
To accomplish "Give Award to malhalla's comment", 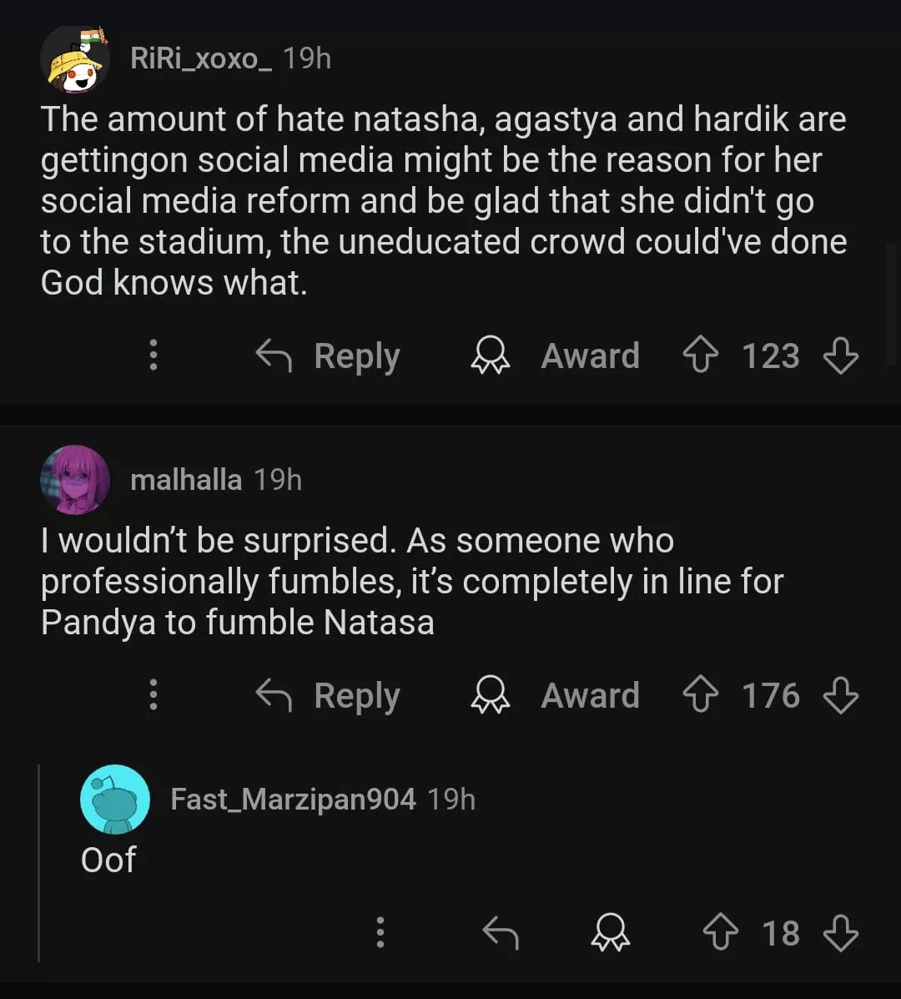I will click(x=556, y=695).
